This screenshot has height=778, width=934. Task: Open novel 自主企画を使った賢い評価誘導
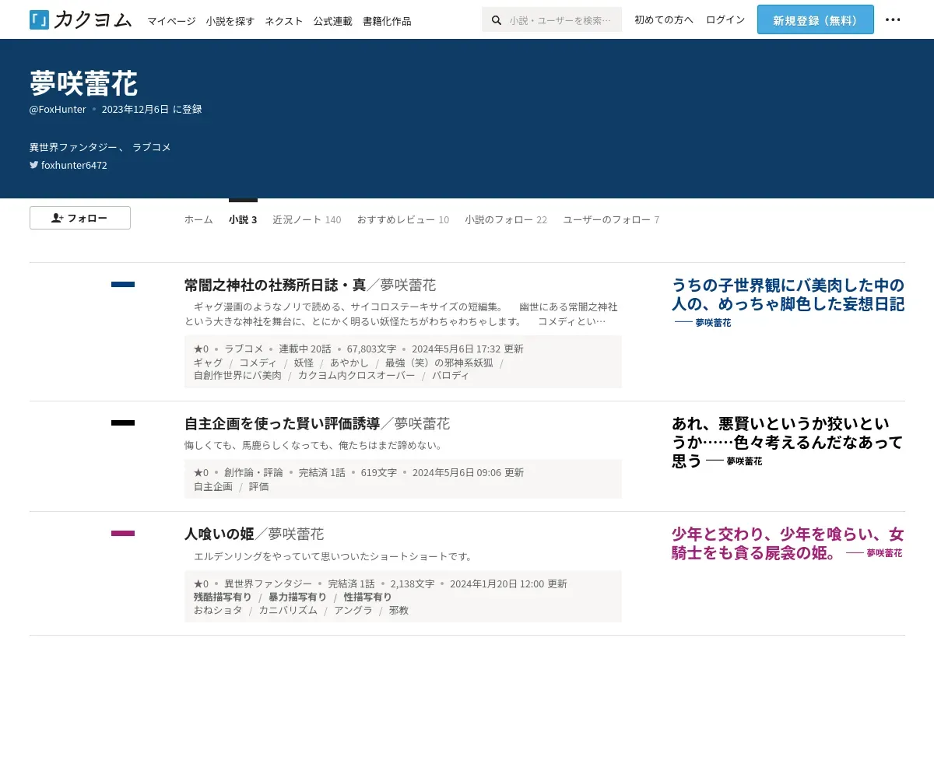[282, 423]
